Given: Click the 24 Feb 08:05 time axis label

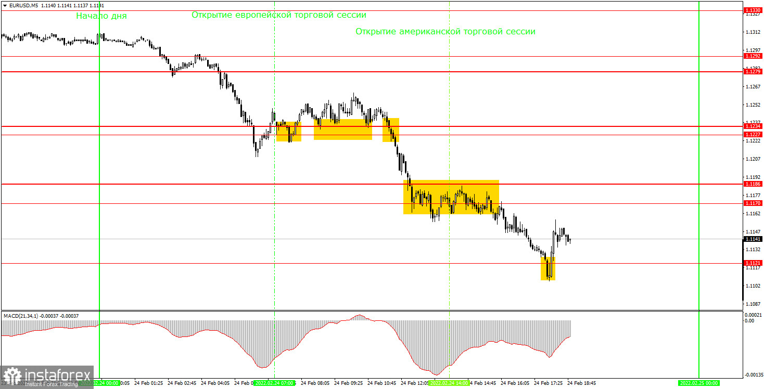Looking at the screenshot, I should (315, 383).
